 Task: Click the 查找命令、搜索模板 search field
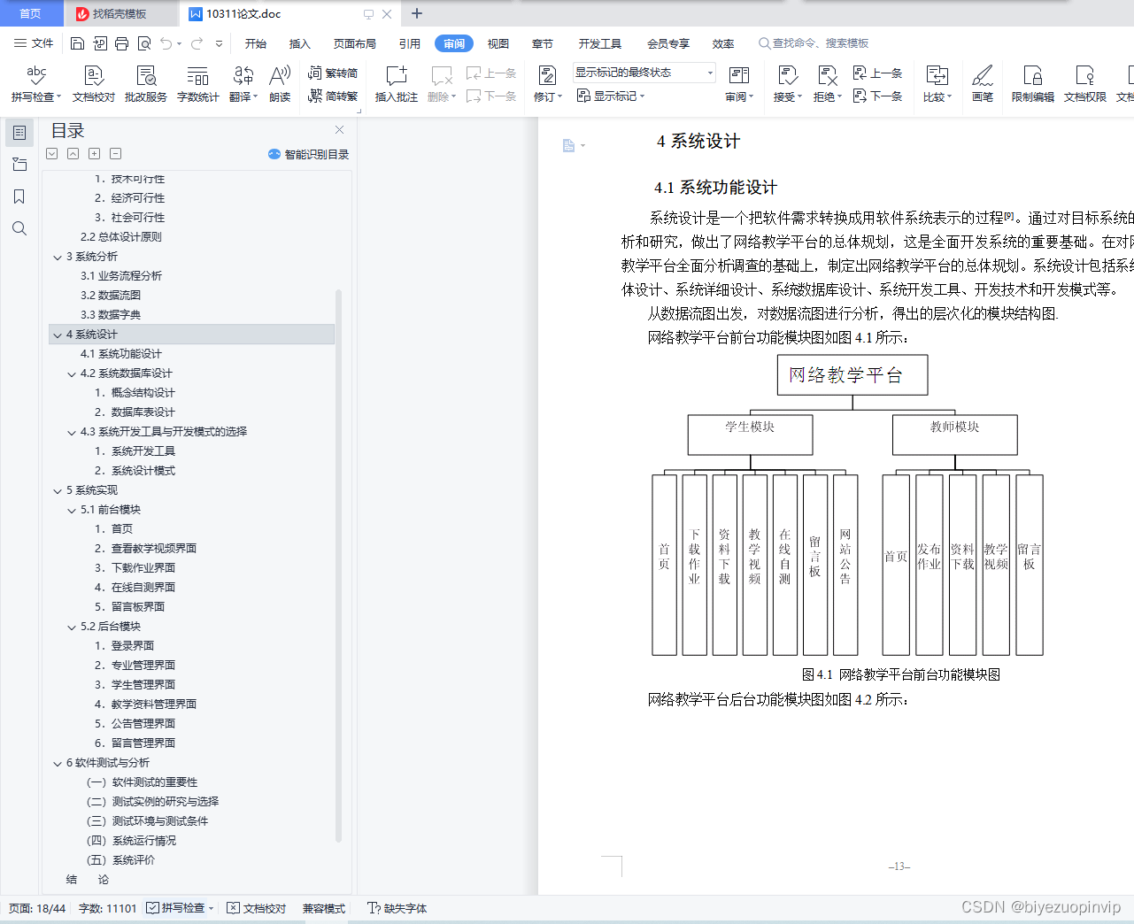814,43
